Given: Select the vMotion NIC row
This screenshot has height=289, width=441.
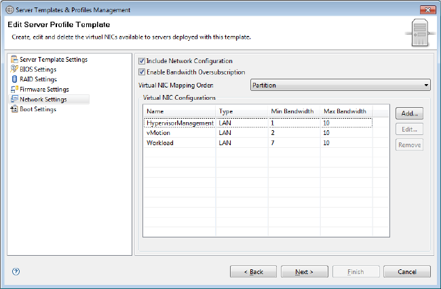Looking at the screenshot, I should [x=258, y=133].
